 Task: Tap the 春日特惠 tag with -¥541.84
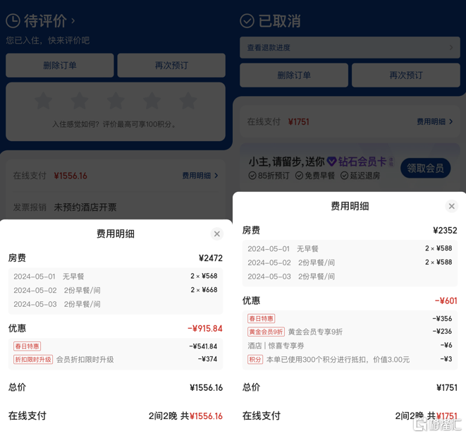27,346
